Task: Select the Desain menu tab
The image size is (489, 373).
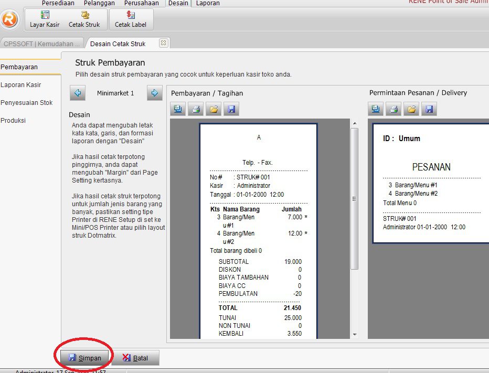Action: coord(178,3)
